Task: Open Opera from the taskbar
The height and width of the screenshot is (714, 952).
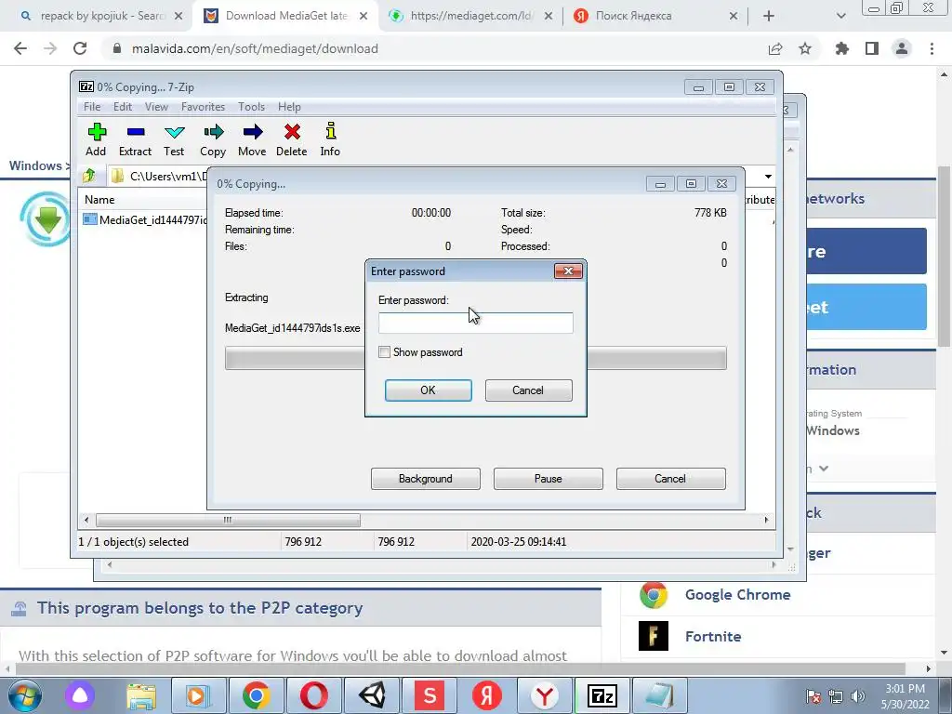Action: coord(314,695)
